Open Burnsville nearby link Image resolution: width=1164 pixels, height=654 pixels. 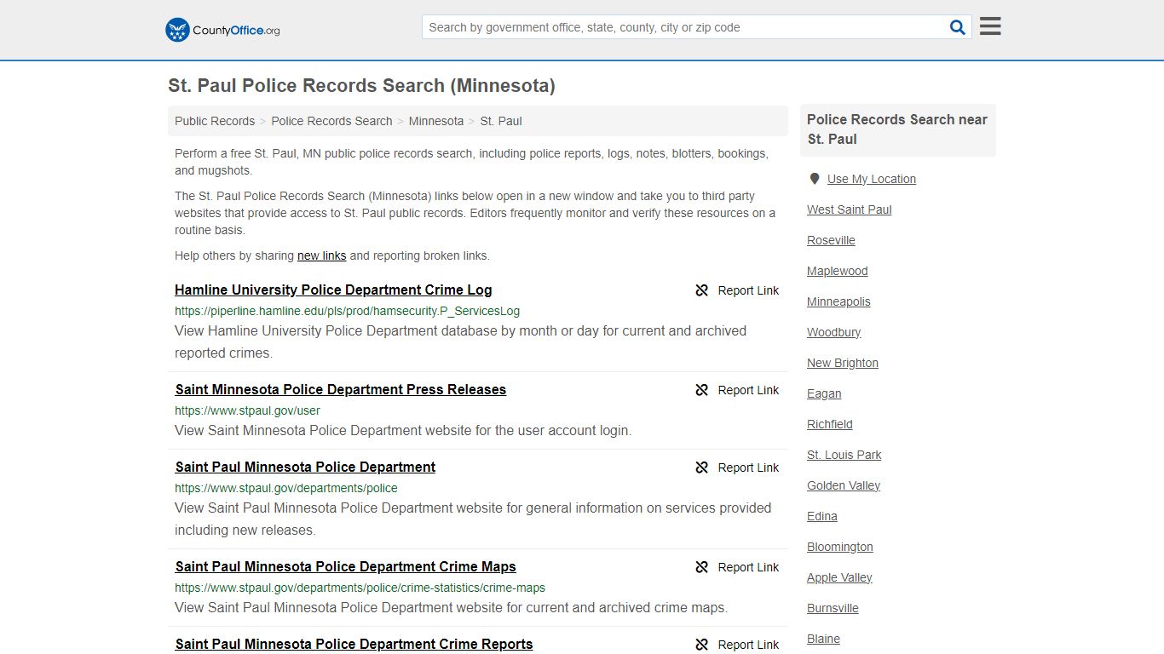click(833, 608)
